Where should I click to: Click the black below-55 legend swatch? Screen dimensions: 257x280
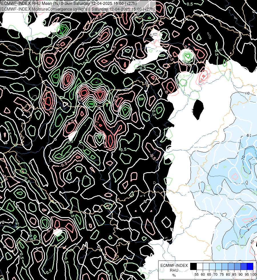pyautogui.click(x=194, y=266)
